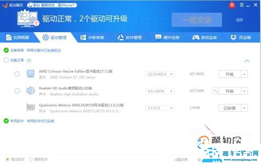This screenshot has width=261, height=164.
Task: Click 专用软件均已安装 text
Action: point(41,121)
